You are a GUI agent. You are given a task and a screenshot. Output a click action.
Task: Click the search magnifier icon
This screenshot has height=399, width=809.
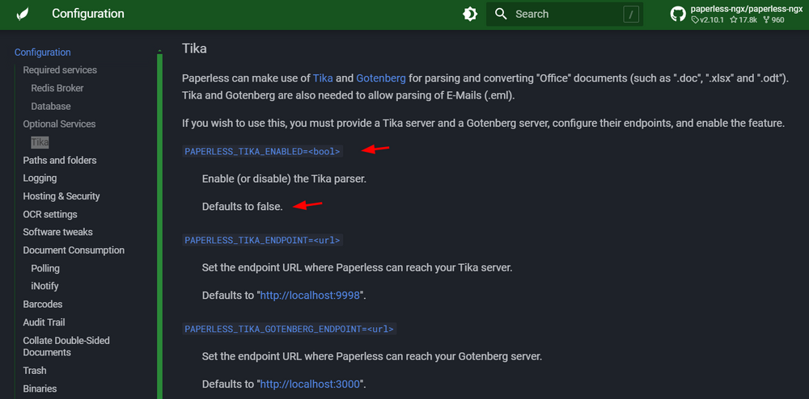point(501,14)
